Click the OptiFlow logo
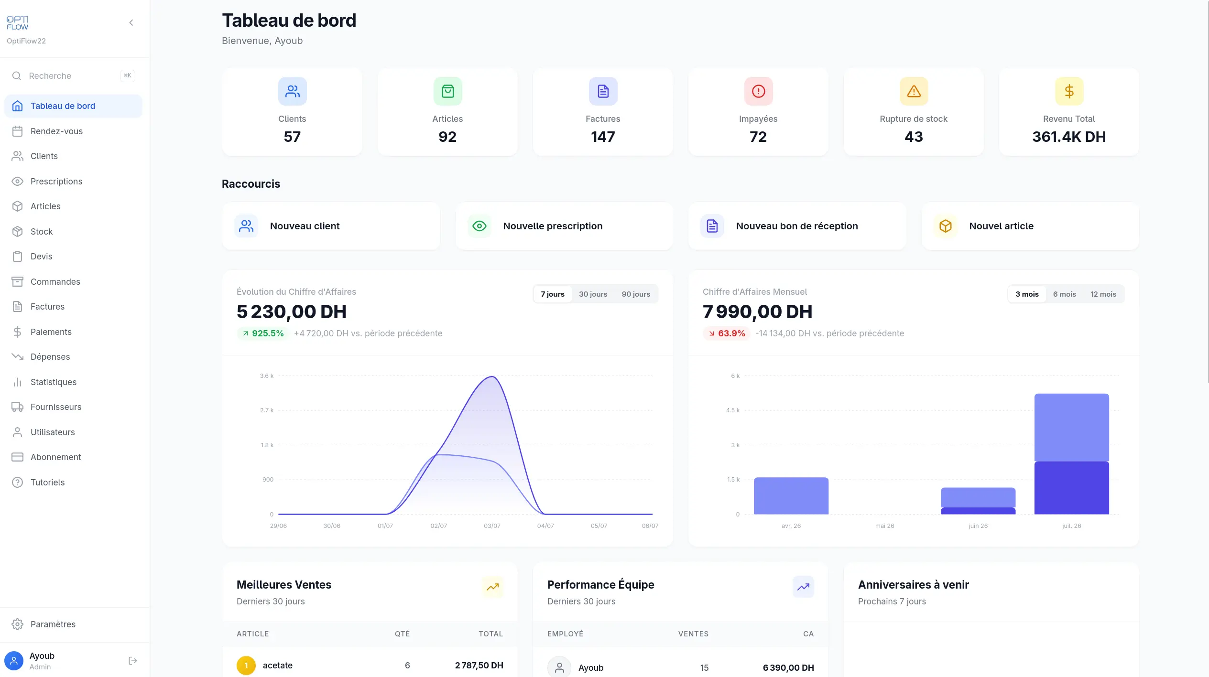The width and height of the screenshot is (1209, 677). pos(18,22)
